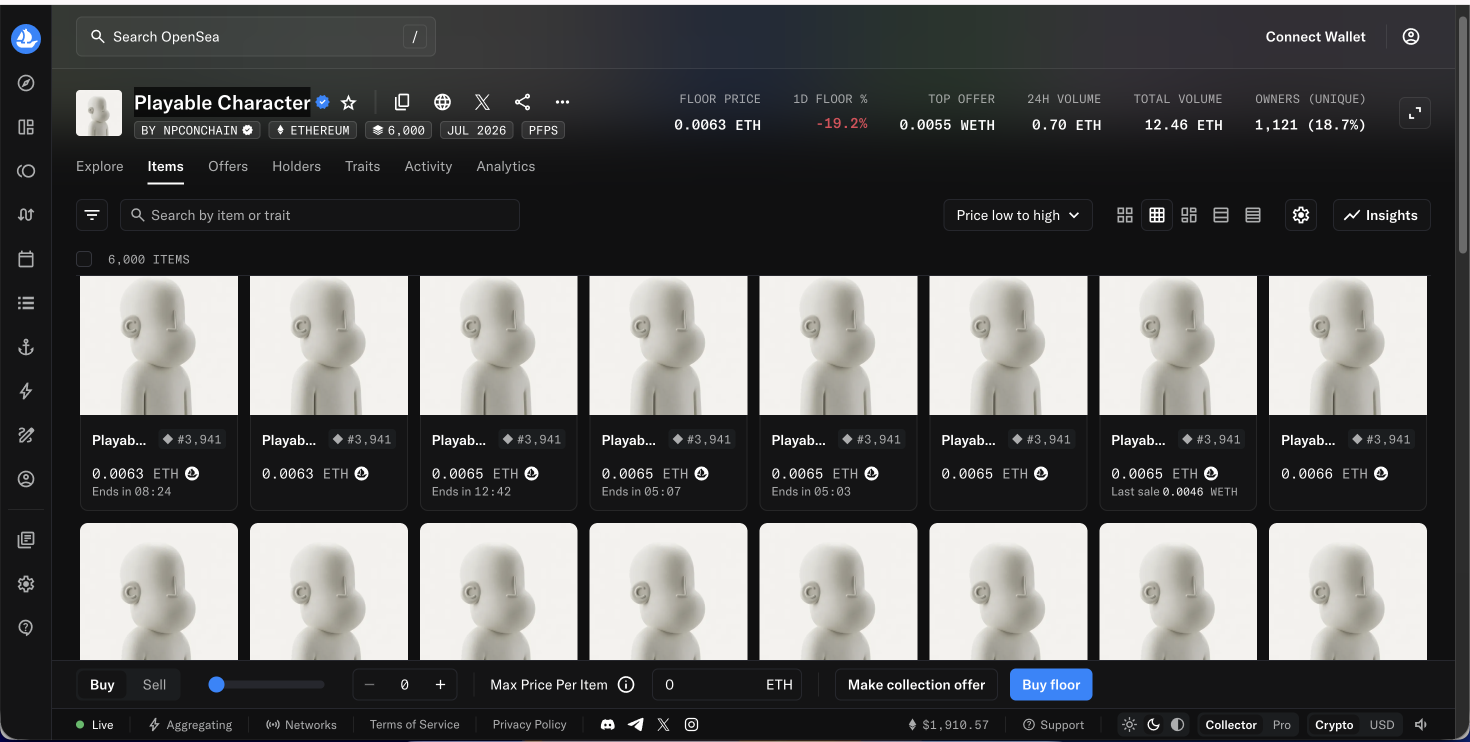Open the item filters icon
Viewport: 1470px width, 742px height.
point(92,215)
